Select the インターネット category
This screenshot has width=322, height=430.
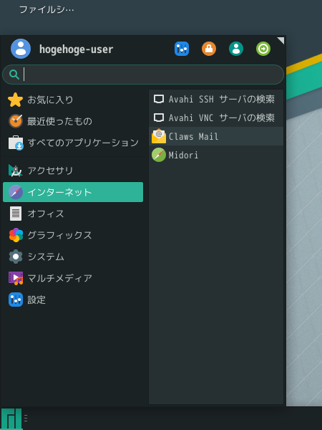click(x=73, y=192)
